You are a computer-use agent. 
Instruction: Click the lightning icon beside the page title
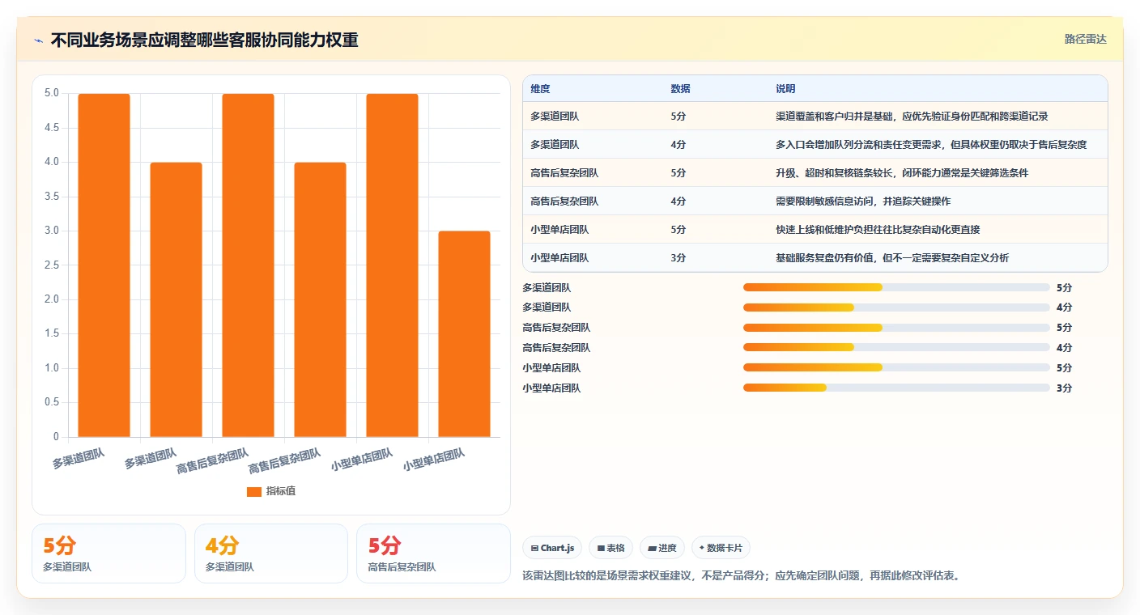pyautogui.click(x=39, y=40)
